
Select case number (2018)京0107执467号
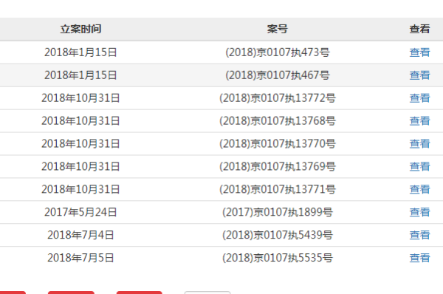coord(277,75)
